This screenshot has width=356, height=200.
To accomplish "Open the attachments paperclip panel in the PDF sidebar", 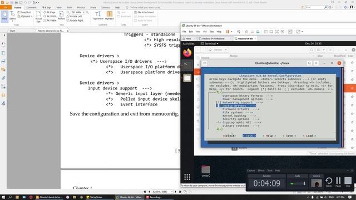I will [3, 78].
